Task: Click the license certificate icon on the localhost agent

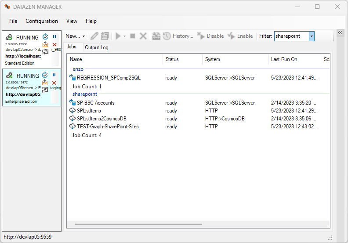Action: click(45, 51)
